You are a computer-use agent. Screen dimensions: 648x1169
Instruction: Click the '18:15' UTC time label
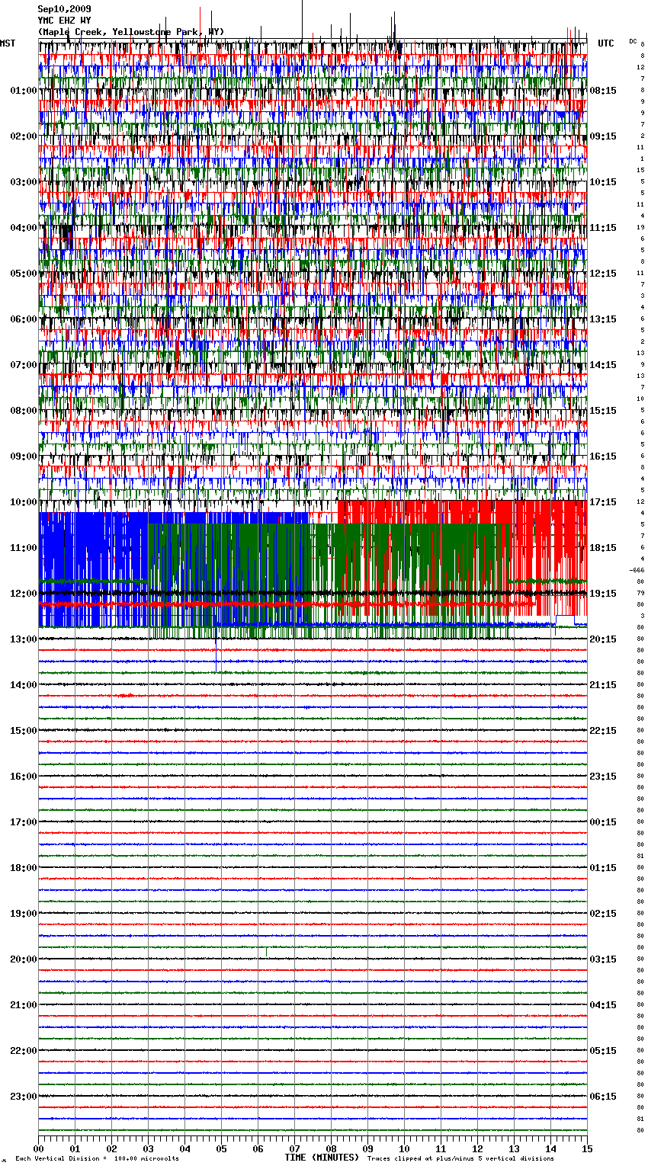coord(603,548)
